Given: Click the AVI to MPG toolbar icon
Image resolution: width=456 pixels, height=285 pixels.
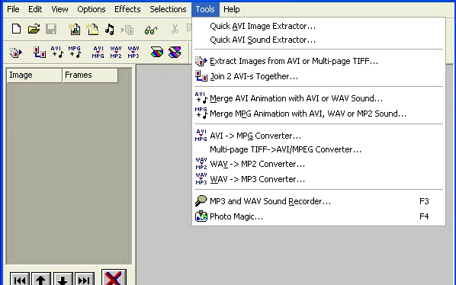Looking at the screenshot, I should [x=98, y=53].
